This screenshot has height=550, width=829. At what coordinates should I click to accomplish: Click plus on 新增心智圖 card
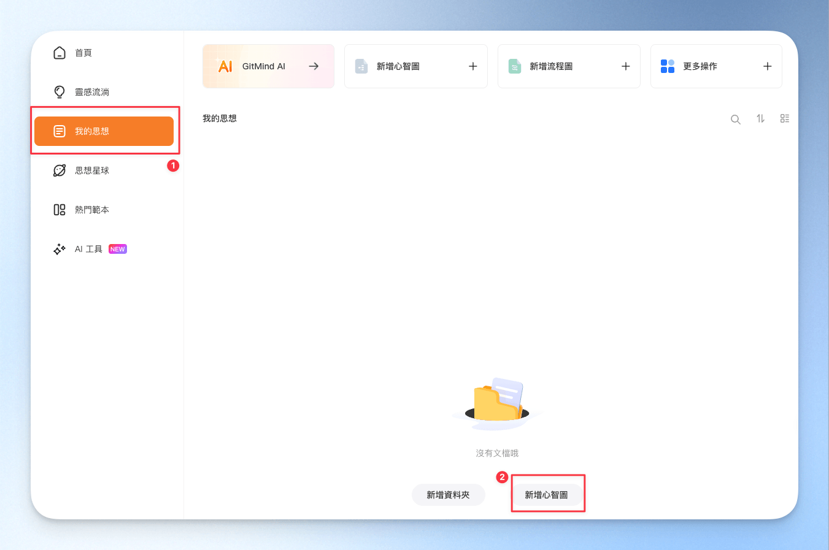click(473, 66)
